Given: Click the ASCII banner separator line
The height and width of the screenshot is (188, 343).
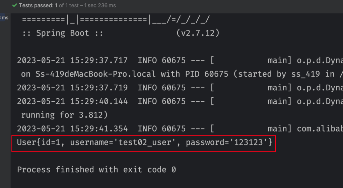Looking at the screenshot, I should click(x=116, y=20).
